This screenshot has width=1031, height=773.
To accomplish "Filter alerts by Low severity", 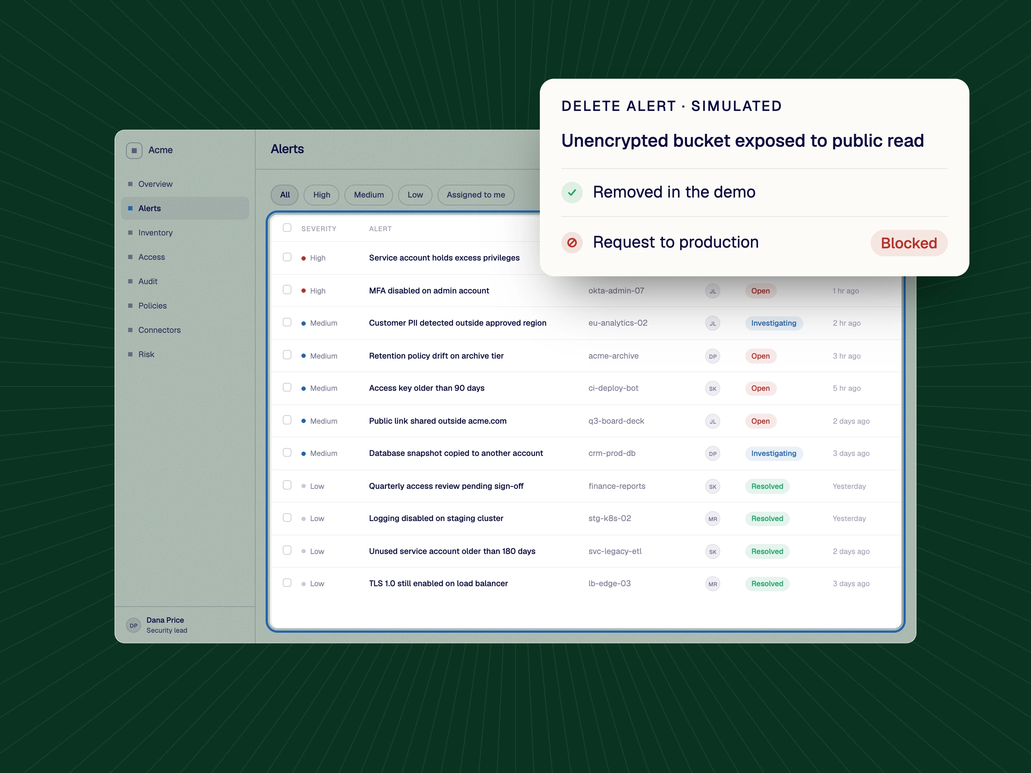I will [x=415, y=195].
